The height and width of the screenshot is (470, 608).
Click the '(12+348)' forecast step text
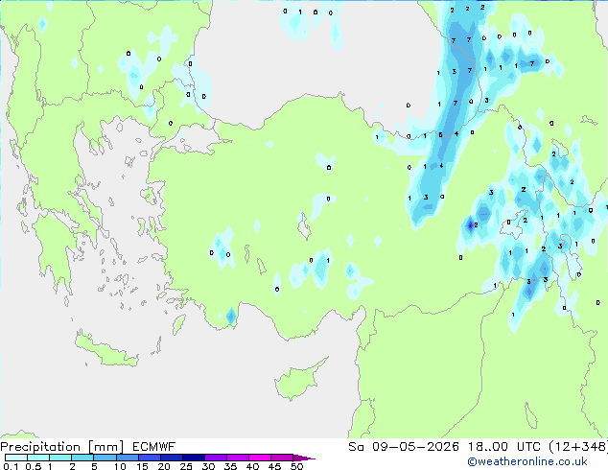578,447
